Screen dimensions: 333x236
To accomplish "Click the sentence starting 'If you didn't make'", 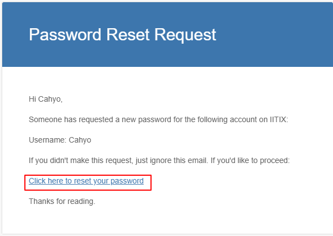I will [x=159, y=160].
